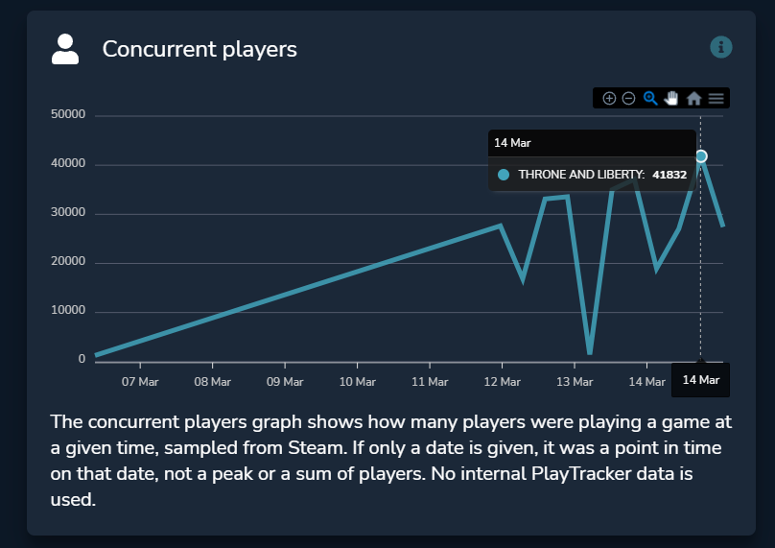The image size is (775, 548).
Task: Click the zoom in plus icon
Action: (609, 99)
